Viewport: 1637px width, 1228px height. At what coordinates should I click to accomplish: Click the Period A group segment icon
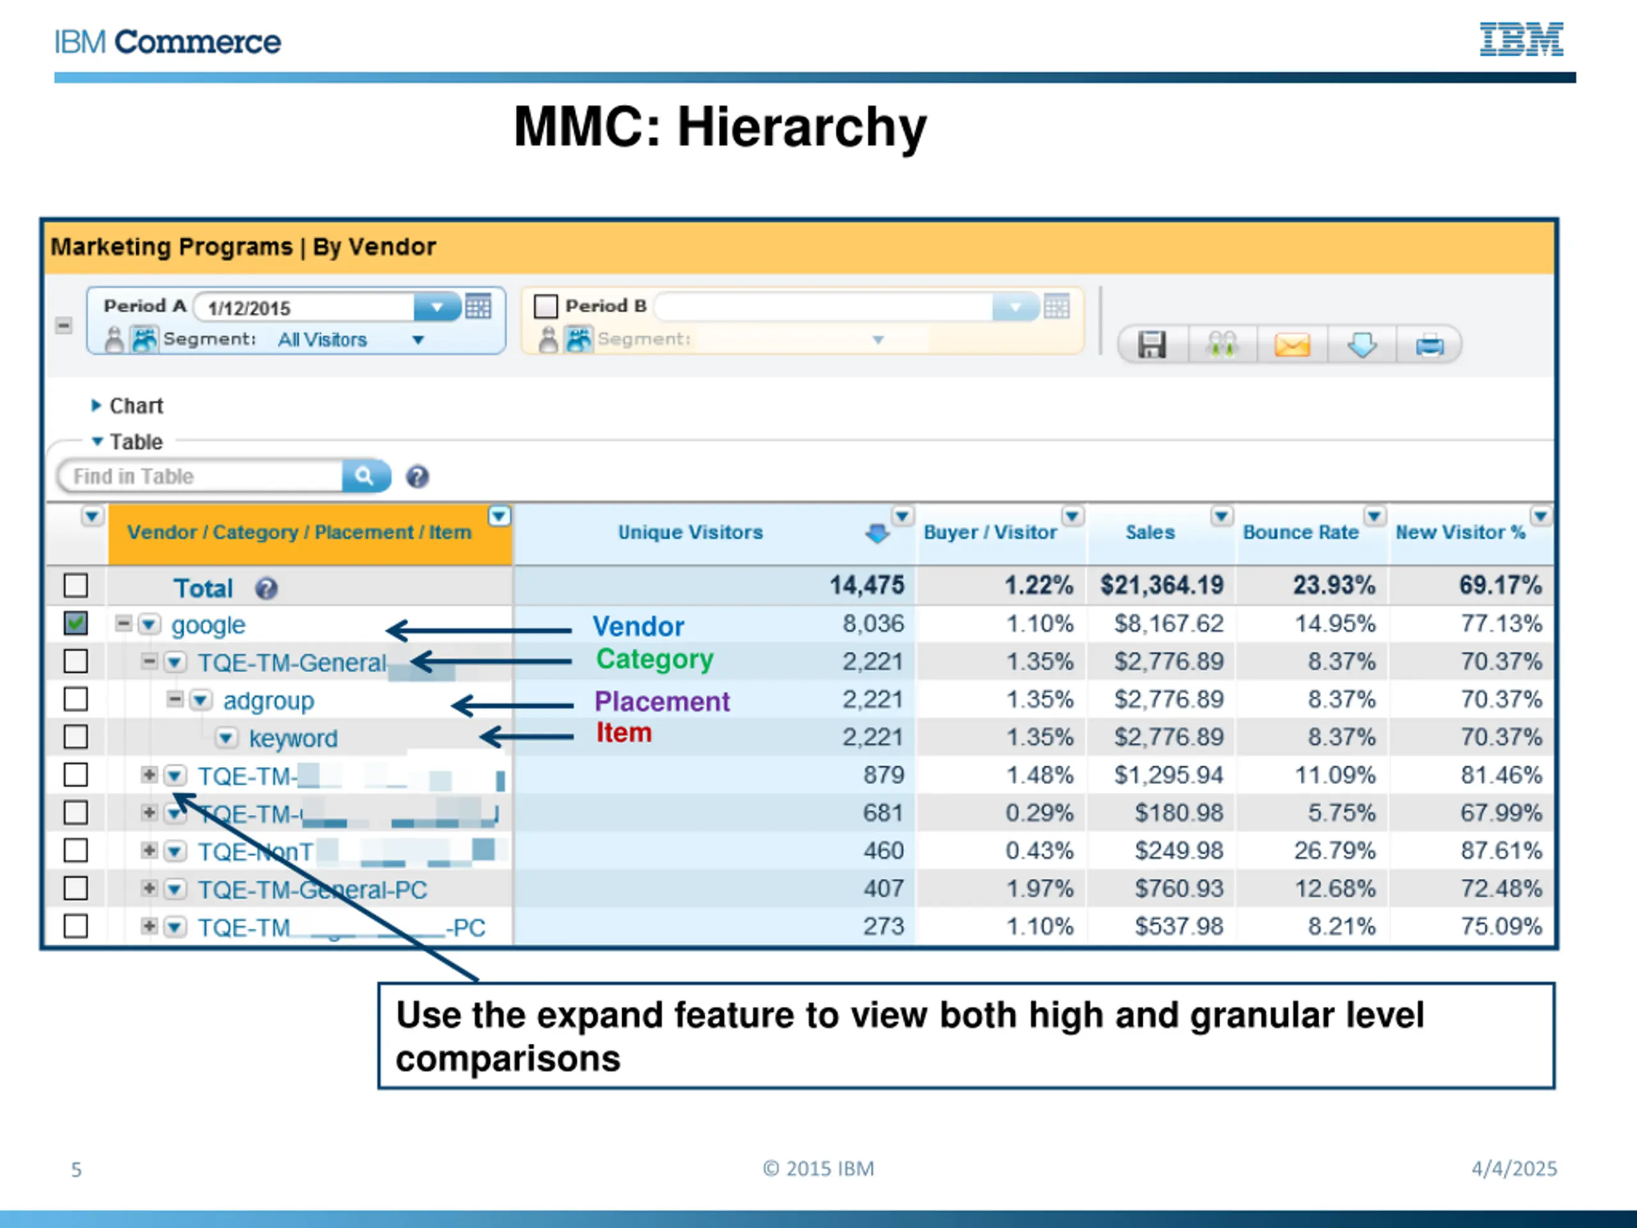(145, 340)
